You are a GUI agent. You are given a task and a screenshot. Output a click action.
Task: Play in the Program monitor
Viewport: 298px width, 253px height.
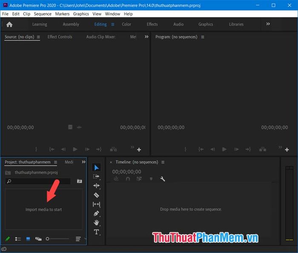224,149
